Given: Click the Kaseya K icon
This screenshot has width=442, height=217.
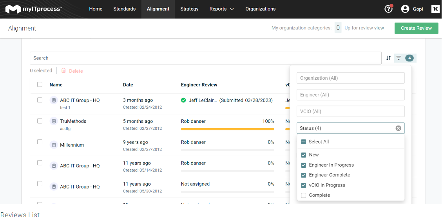Looking at the screenshot, I should point(435,9).
